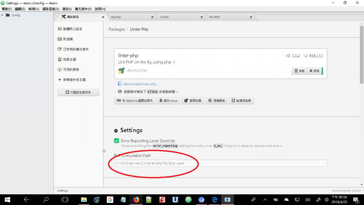The height and width of the screenshot is (205, 364).
Task: Click the AtomLinter author avatar
Action: 122,71
